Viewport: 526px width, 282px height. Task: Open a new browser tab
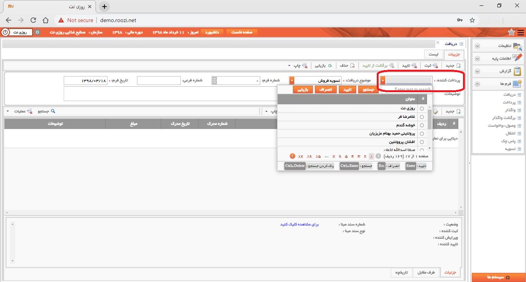tap(104, 7)
